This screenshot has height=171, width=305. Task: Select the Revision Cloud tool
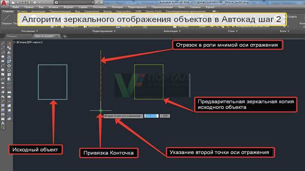pos(3,74)
